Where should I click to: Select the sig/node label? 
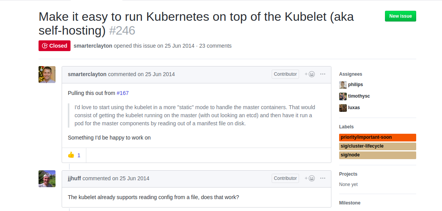tap(377, 155)
